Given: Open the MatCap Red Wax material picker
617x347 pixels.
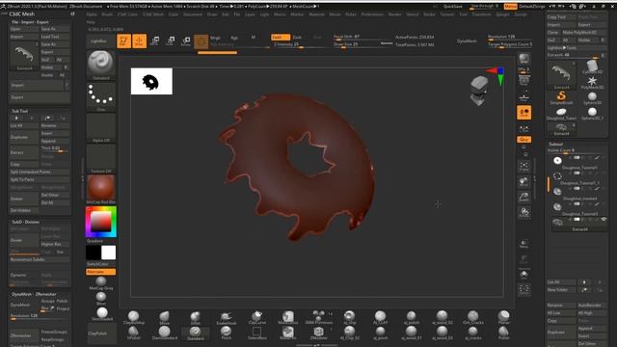Looking at the screenshot, I should 100,189.
